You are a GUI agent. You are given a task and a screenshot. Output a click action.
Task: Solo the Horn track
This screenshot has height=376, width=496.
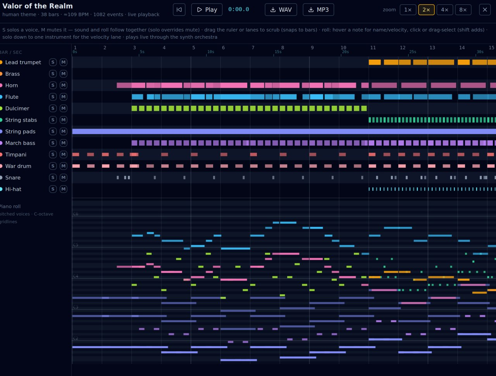click(x=53, y=85)
